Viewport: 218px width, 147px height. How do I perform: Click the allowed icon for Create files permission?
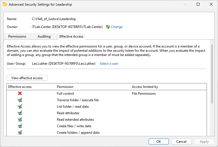tap(20, 126)
